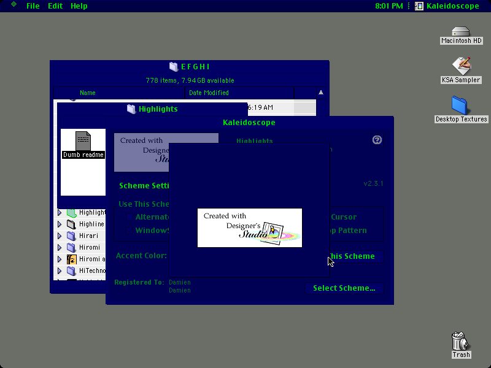Image resolution: width=491 pixels, height=368 pixels.
Task: Open the Help menu
Action: click(79, 6)
